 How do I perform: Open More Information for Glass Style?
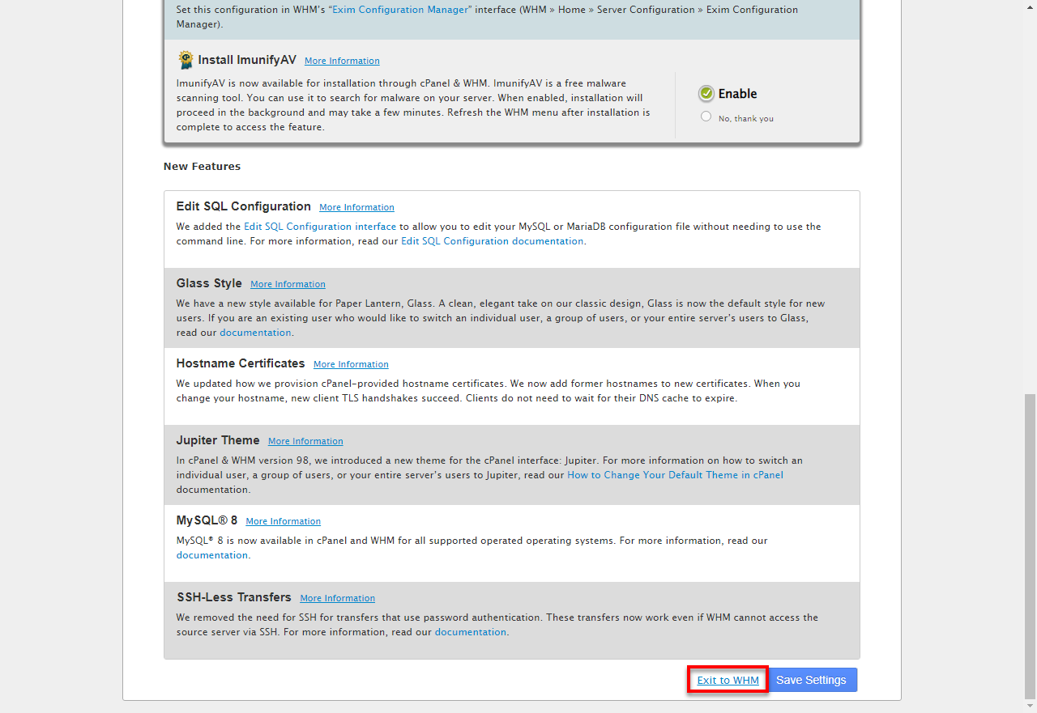click(x=288, y=284)
